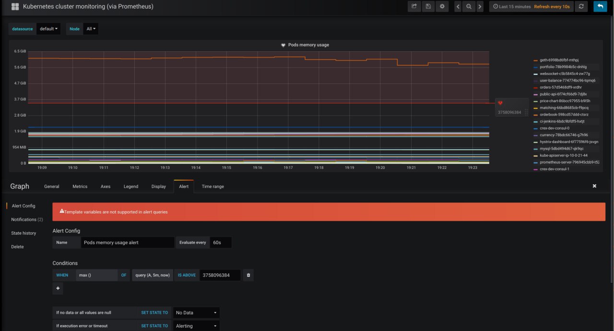Click the blue back to dashboard arrow
Screen dimensions: 614x331
click(600, 6)
